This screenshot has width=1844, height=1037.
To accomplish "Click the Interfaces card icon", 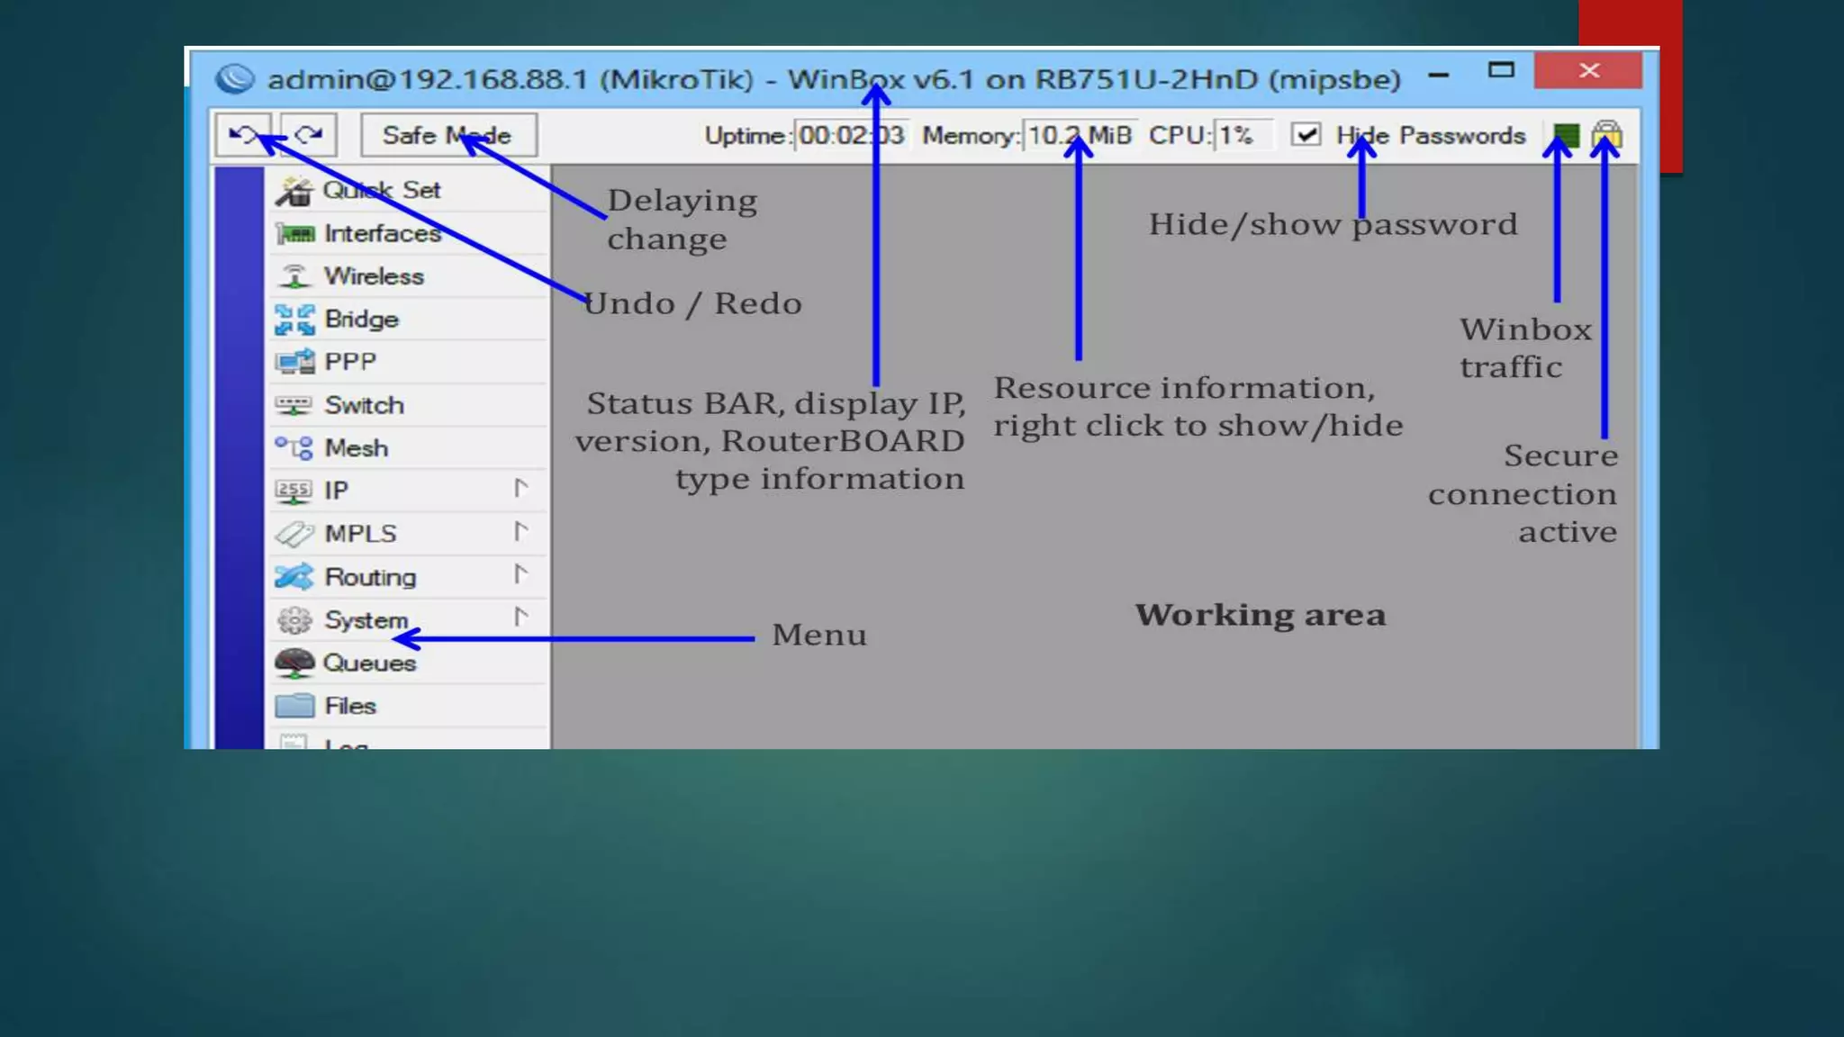I will [x=294, y=234].
